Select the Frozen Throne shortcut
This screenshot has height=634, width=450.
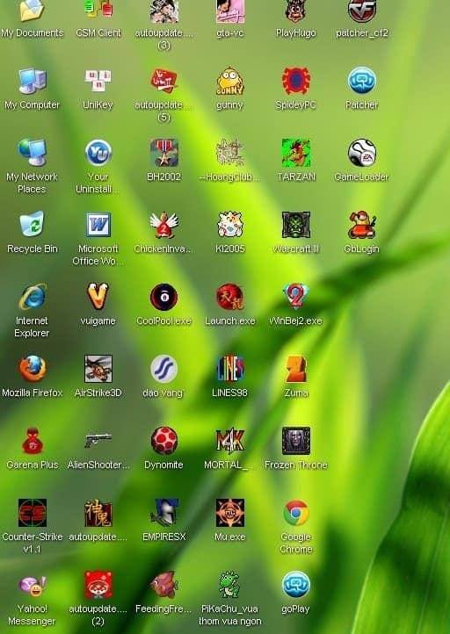click(x=296, y=441)
